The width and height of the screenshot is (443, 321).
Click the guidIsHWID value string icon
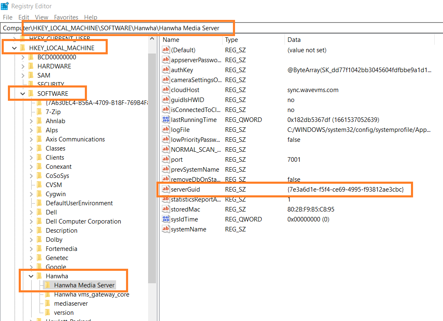(166, 100)
